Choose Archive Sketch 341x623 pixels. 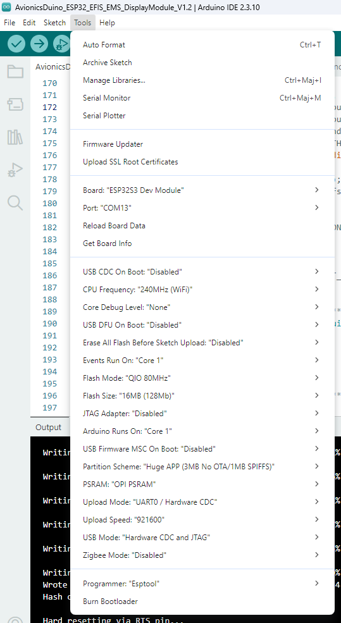[x=202, y=63]
